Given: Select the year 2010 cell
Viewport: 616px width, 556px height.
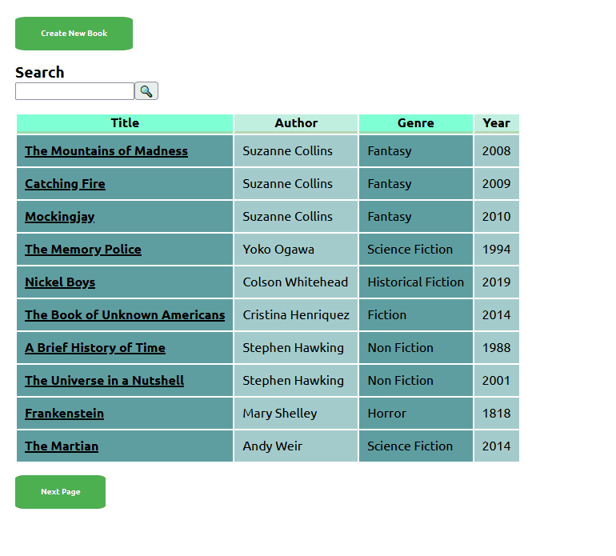Looking at the screenshot, I should [497, 217].
